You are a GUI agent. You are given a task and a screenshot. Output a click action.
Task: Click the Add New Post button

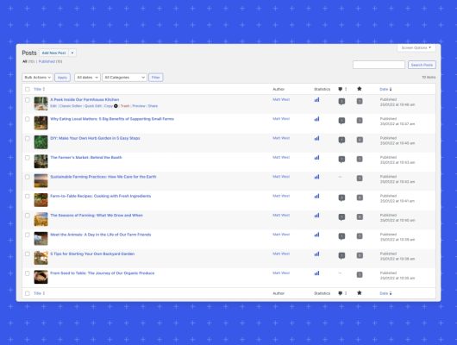point(54,53)
